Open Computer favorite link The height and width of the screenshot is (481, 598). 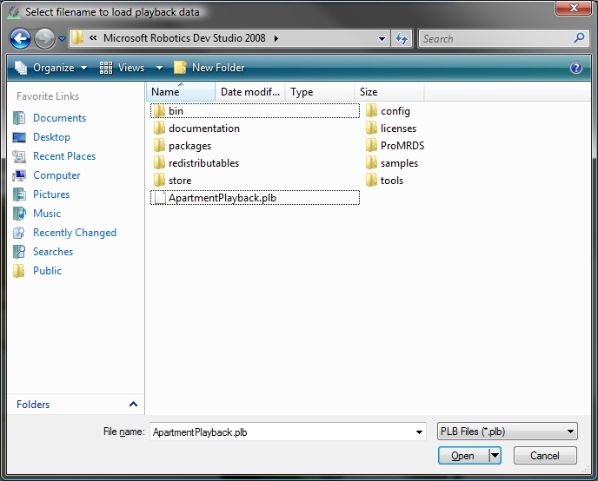click(56, 175)
